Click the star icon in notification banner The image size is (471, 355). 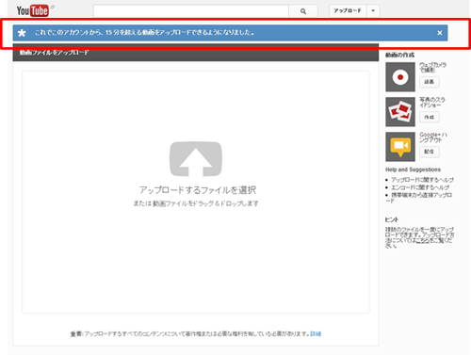click(22, 33)
